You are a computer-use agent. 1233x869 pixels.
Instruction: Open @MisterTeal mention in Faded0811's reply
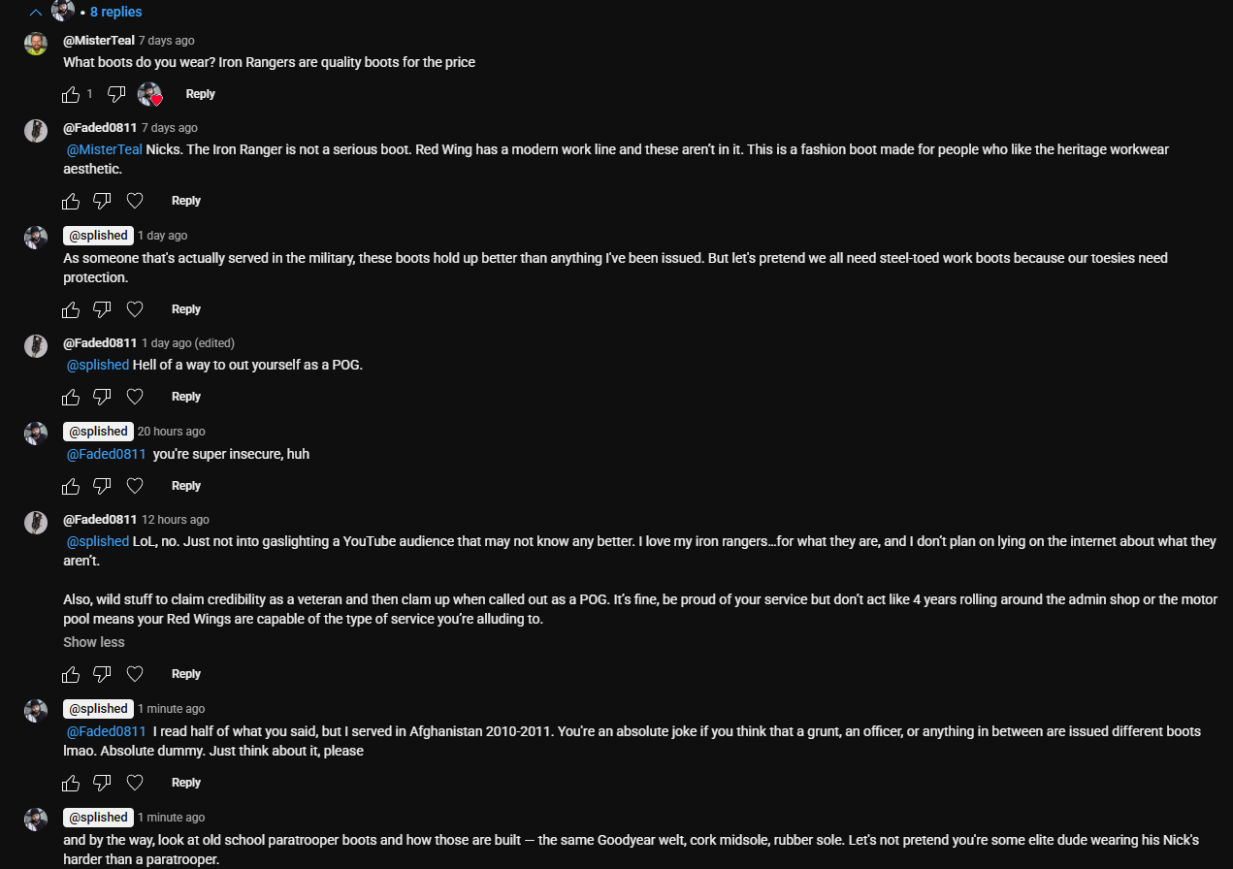(104, 149)
